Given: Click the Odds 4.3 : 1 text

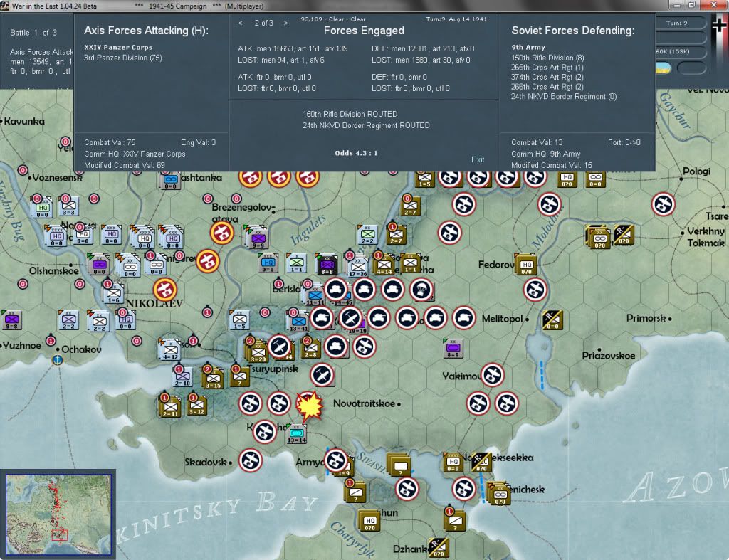Looking at the screenshot, I should [x=356, y=153].
